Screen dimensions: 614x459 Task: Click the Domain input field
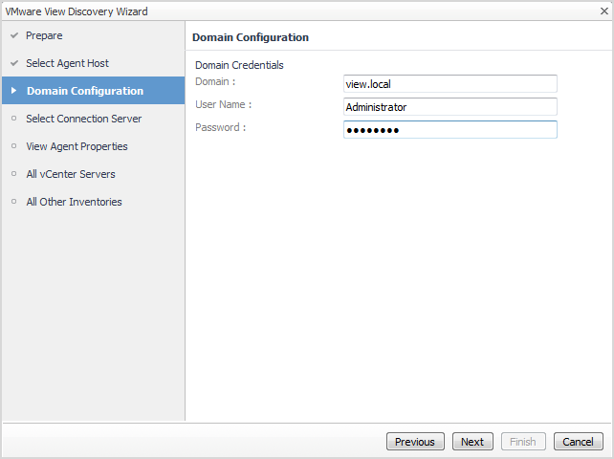coord(450,84)
